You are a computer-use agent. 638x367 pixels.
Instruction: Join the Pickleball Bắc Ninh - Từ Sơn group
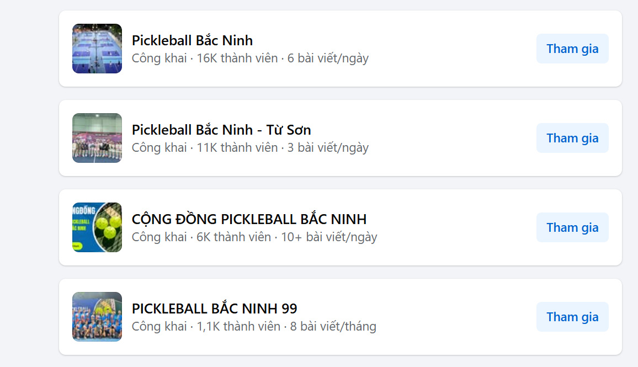tap(572, 138)
